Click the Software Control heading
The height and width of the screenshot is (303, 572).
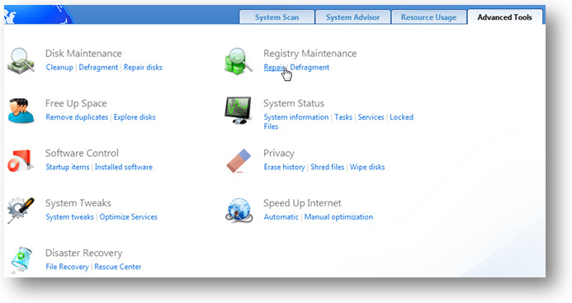[82, 154]
